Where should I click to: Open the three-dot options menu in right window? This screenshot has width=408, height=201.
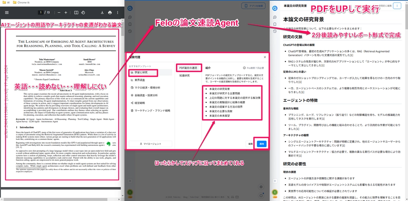[x=397, y=6]
